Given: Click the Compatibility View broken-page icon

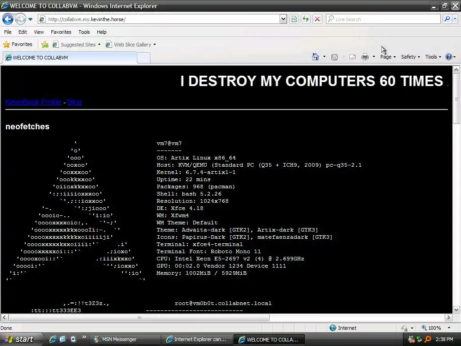Looking at the screenshot, I should click(294, 19).
